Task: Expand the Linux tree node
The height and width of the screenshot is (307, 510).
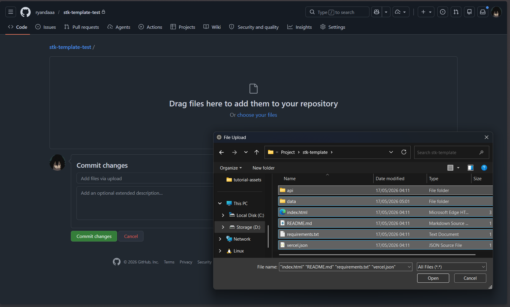Action: (220, 251)
